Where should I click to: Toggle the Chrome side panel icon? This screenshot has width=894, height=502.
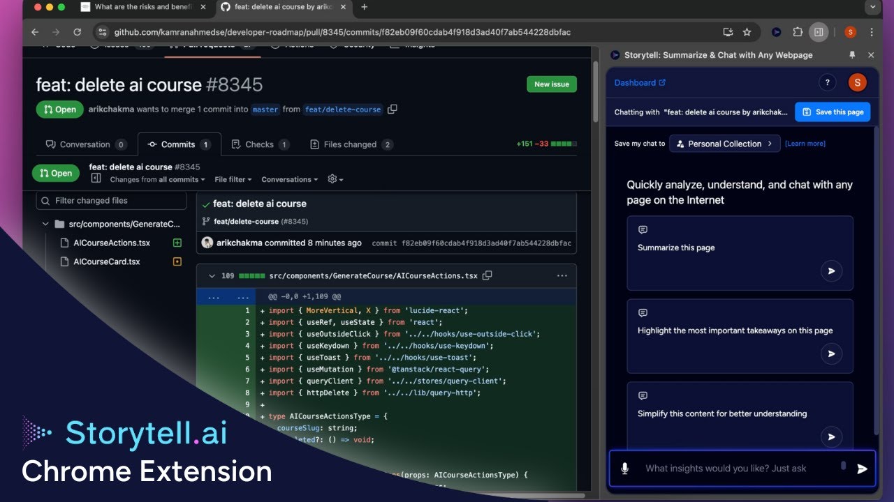point(818,32)
